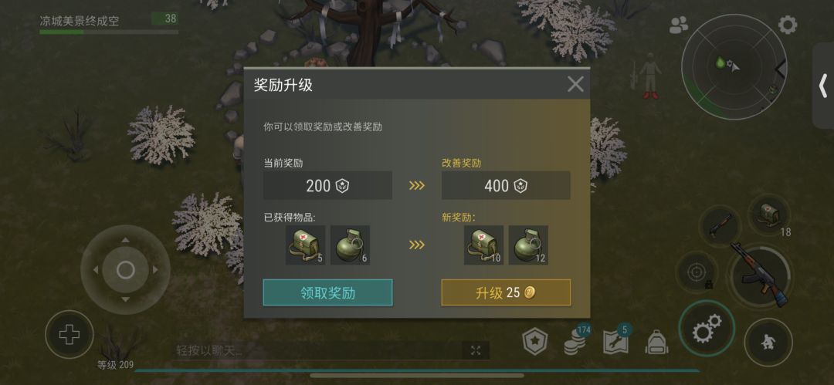This screenshot has height=385, width=834.
Task: Expand the side panel arrow tab
Action: coord(823,86)
